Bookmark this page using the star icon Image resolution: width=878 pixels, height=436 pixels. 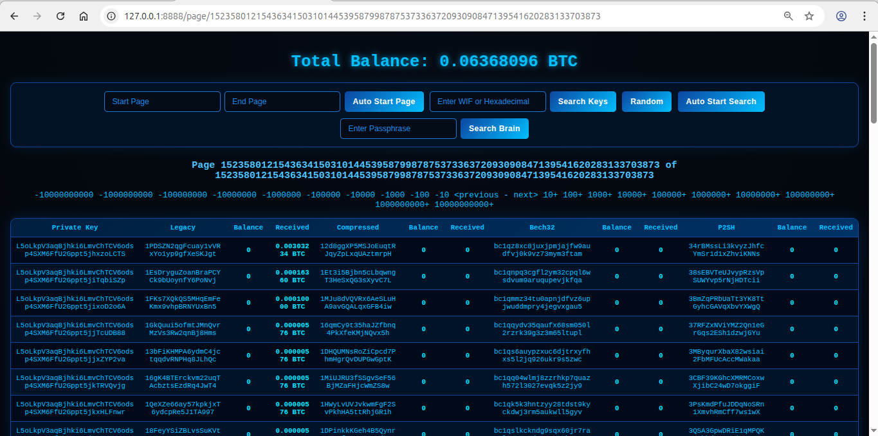[x=810, y=16]
